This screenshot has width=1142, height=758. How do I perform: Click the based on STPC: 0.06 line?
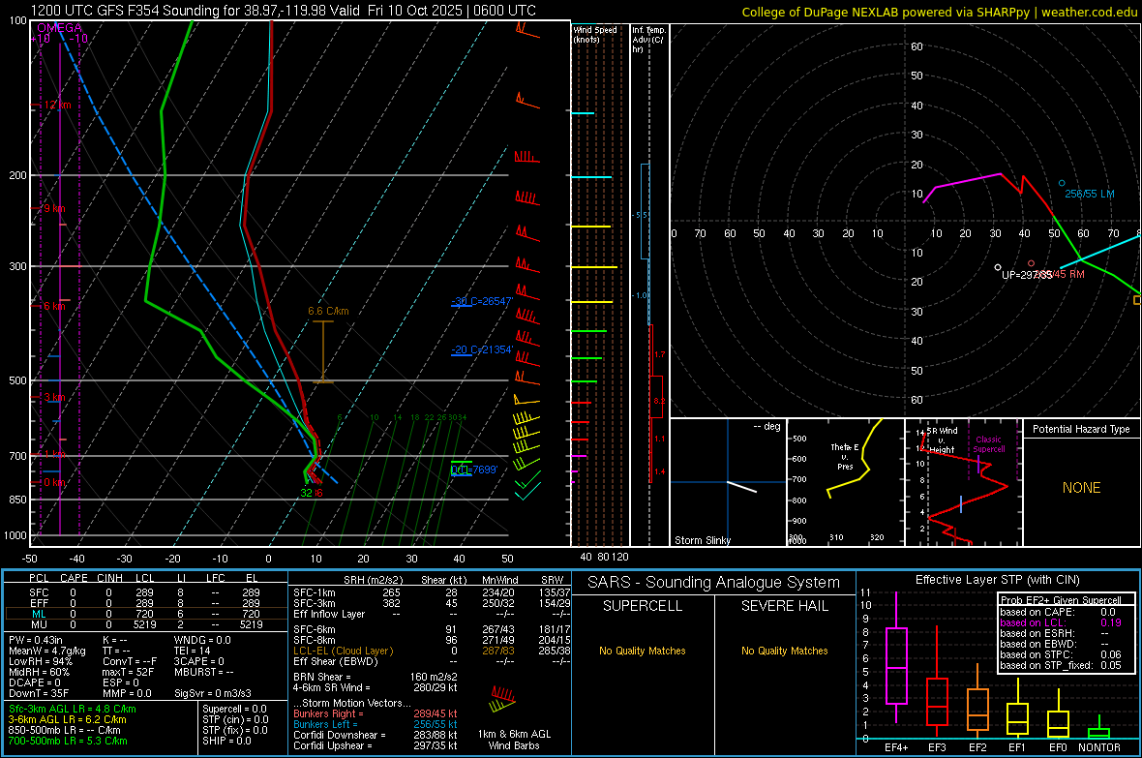pyautogui.click(x=1061, y=654)
